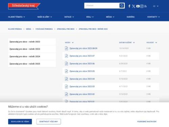The image size is (169, 127).
Task: Open the RSS feed icon
Action: 145,6
